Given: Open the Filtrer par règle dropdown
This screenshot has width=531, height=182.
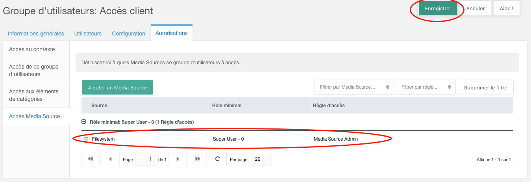Looking at the screenshot, I should pyautogui.click(x=426, y=87).
